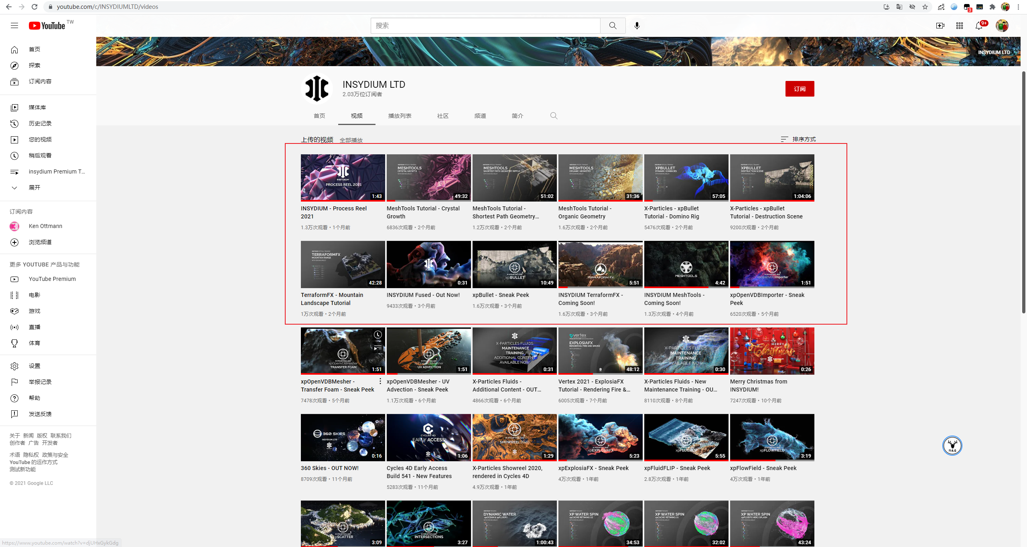Open the History sidebar item
Viewport: 1027px width, 547px height.
point(40,123)
